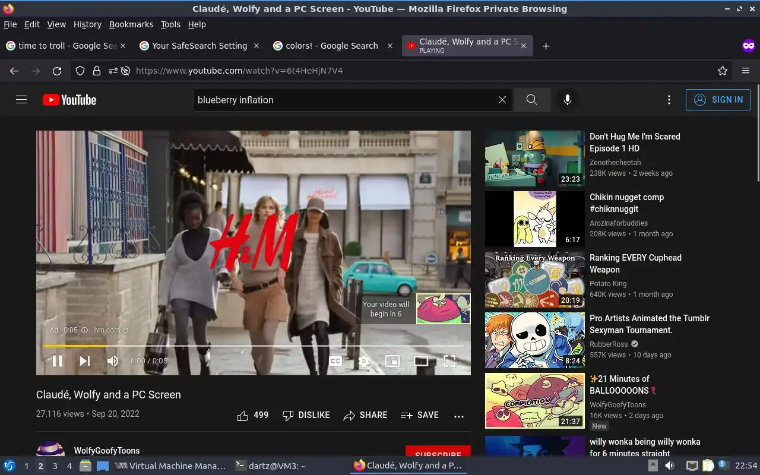This screenshot has height=475, width=760.
Task: Like the video with thumbs up
Action: (253, 415)
